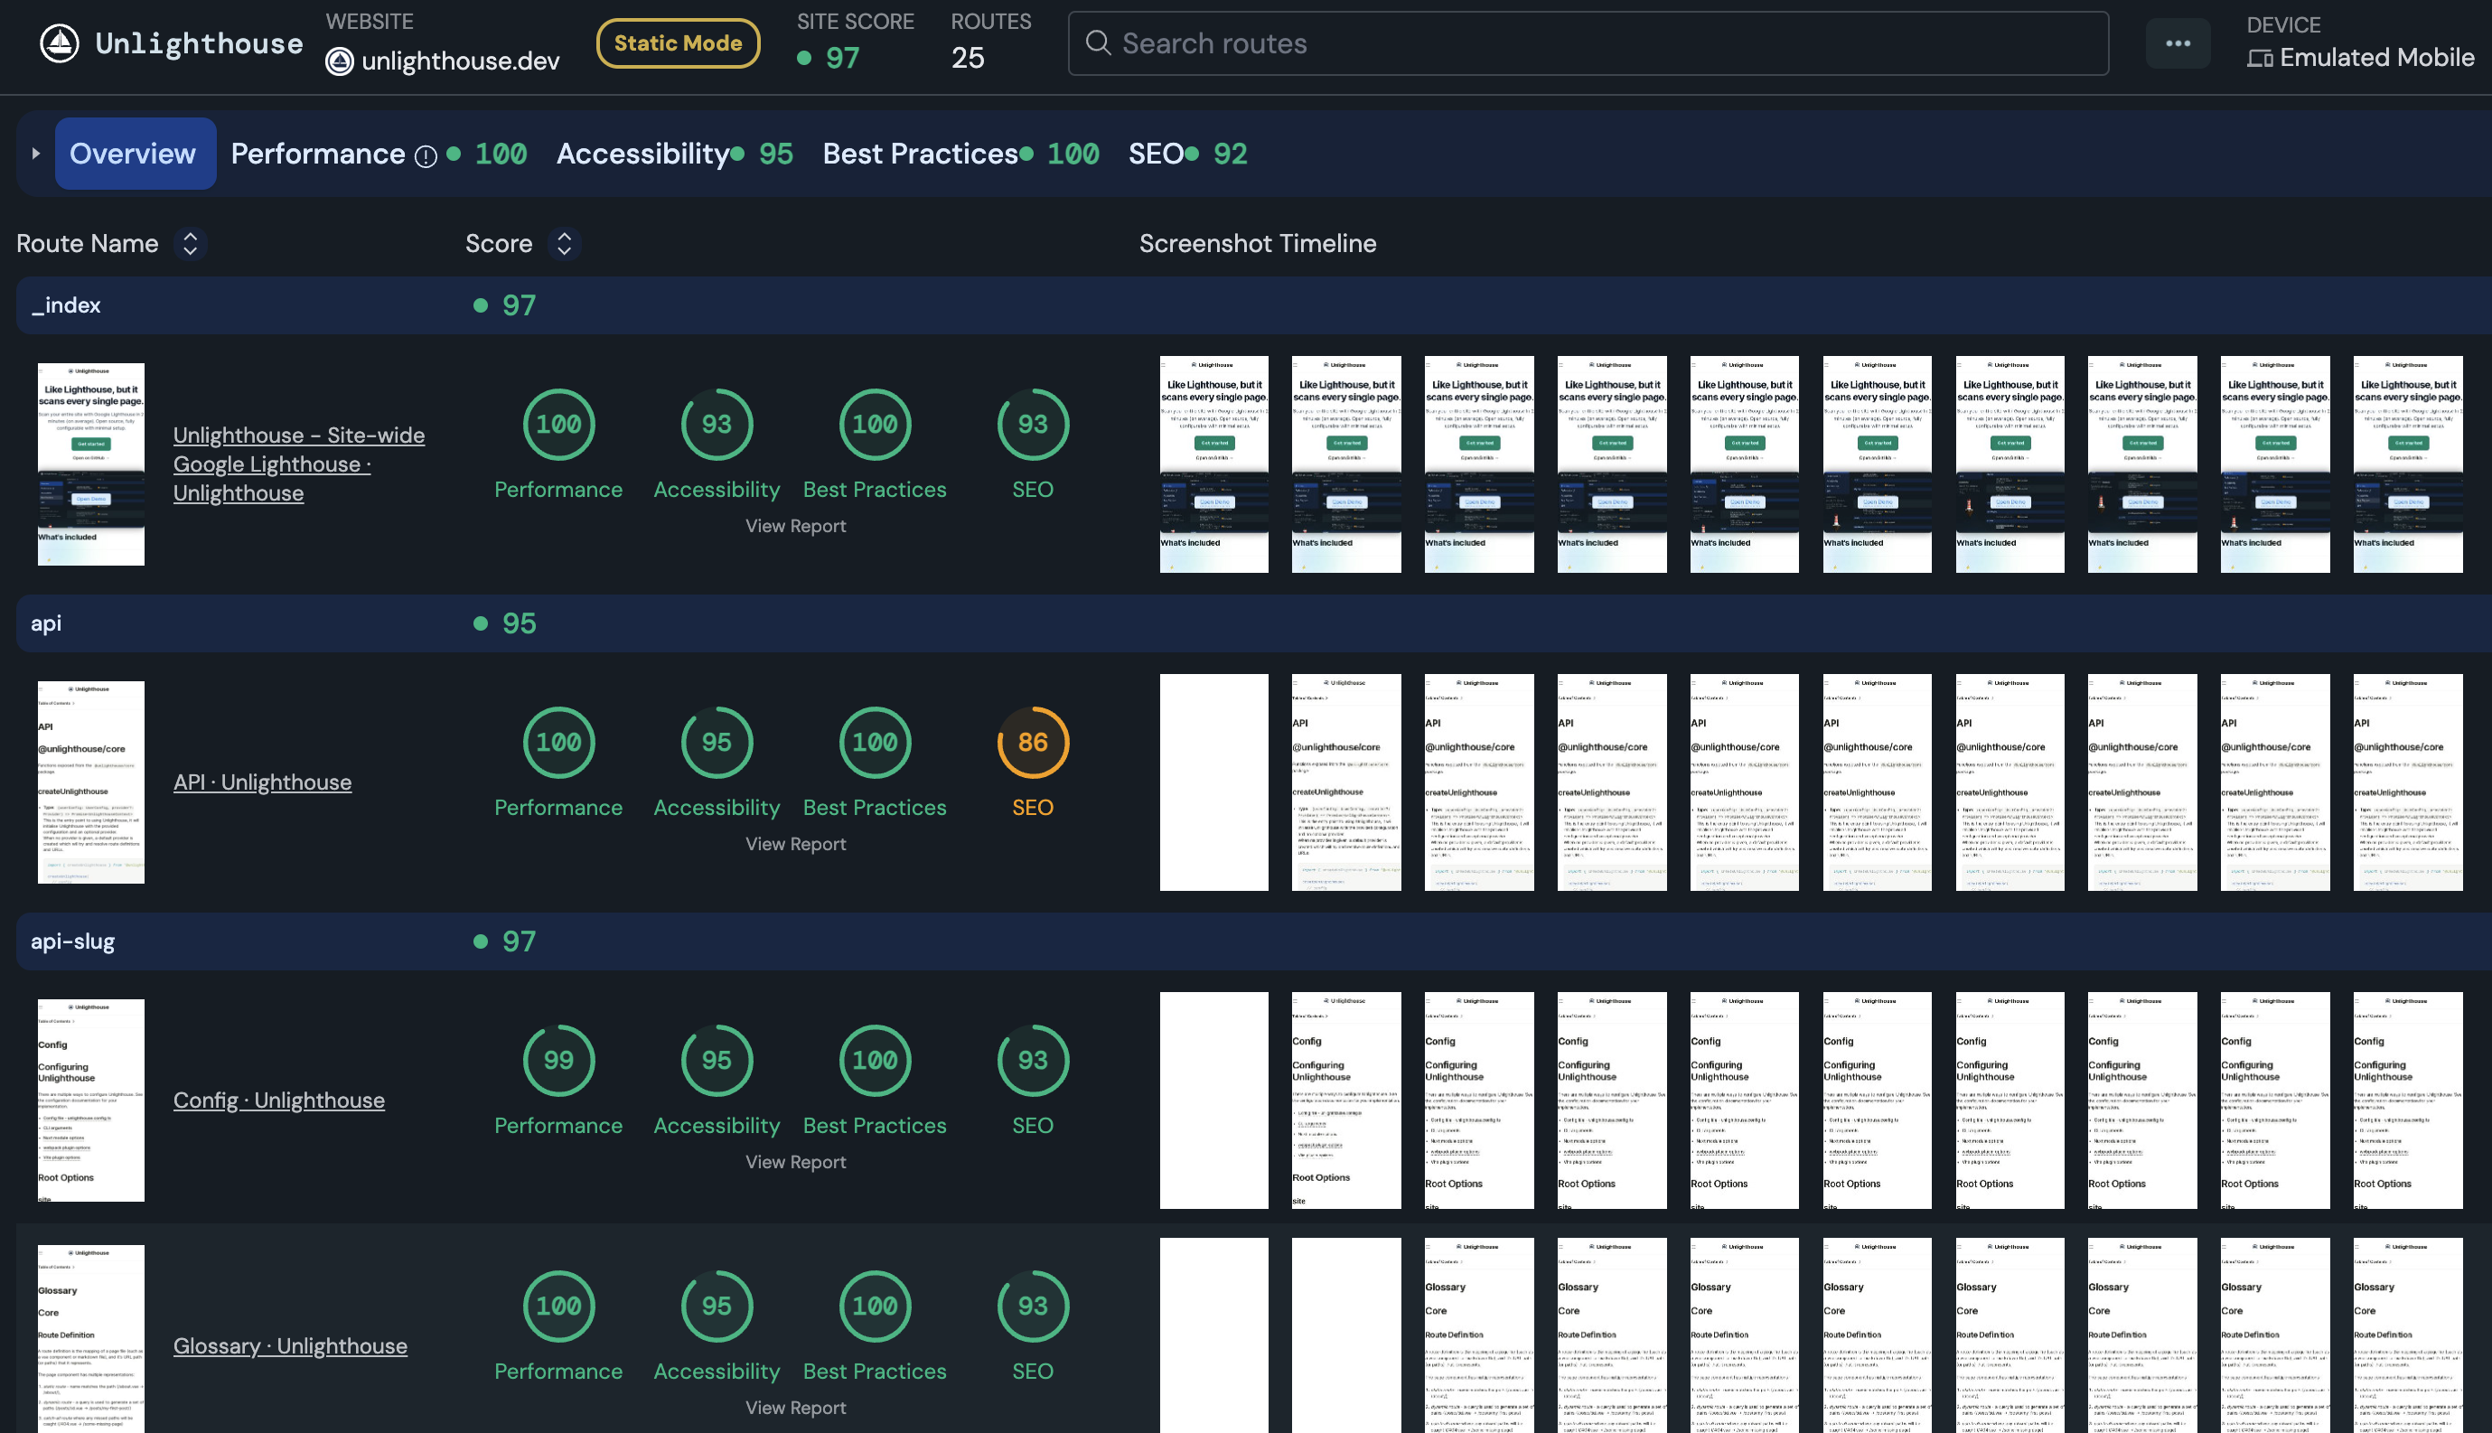Click the _index Best Practices 100 gauge

pos(875,424)
